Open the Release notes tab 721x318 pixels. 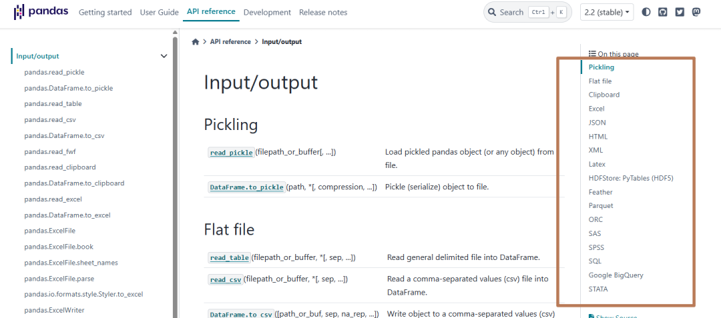(x=323, y=13)
